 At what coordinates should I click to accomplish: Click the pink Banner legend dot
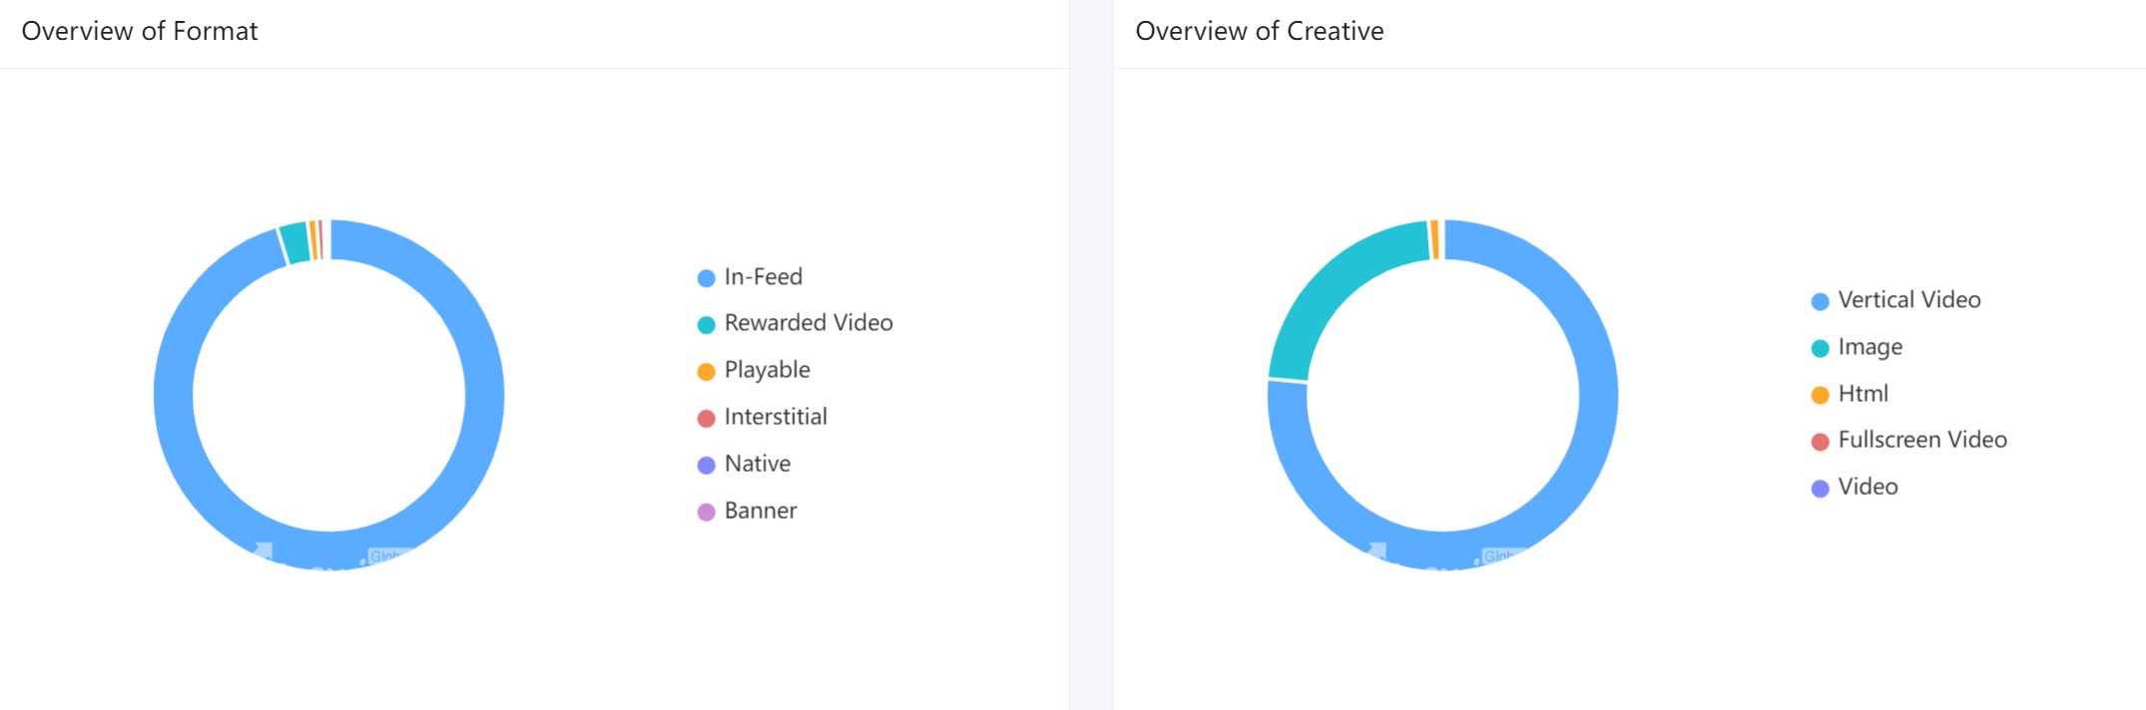[x=706, y=513]
